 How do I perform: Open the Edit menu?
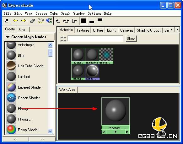click(18, 14)
